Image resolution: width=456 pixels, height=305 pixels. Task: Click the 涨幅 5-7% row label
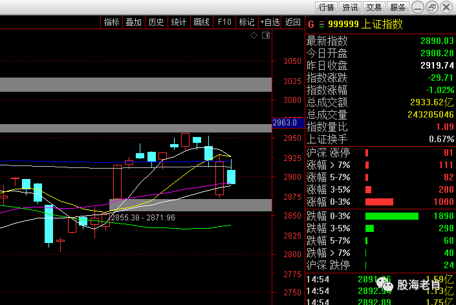click(x=328, y=177)
